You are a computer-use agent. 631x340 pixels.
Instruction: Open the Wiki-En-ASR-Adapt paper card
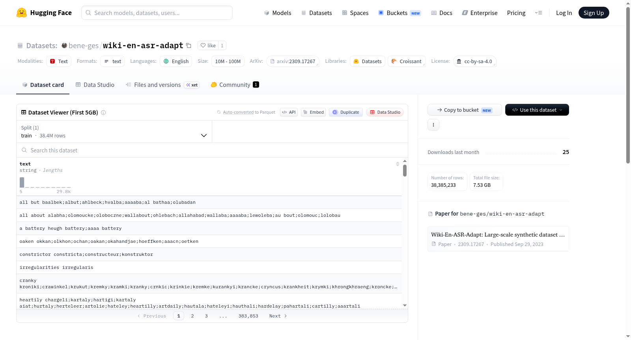click(x=498, y=239)
